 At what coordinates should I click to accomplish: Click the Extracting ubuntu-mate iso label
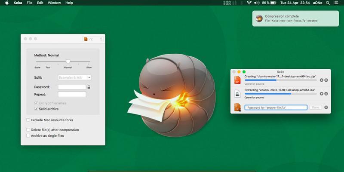pos(280,90)
